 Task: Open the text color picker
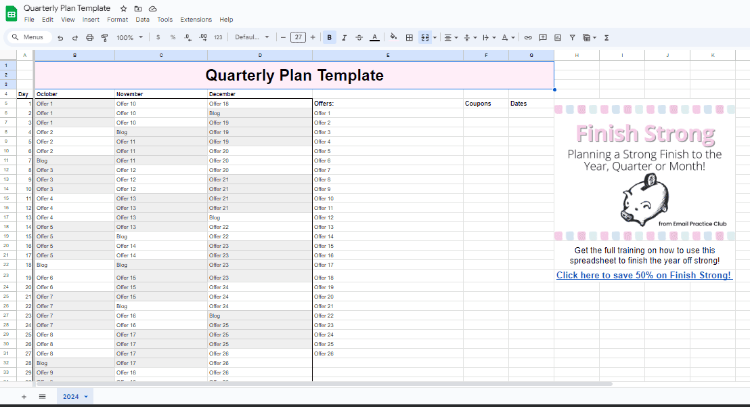374,37
